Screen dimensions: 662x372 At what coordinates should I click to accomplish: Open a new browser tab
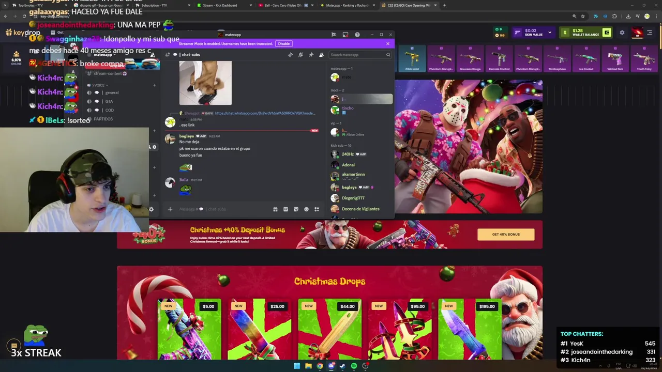pyautogui.click(x=444, y=5)
